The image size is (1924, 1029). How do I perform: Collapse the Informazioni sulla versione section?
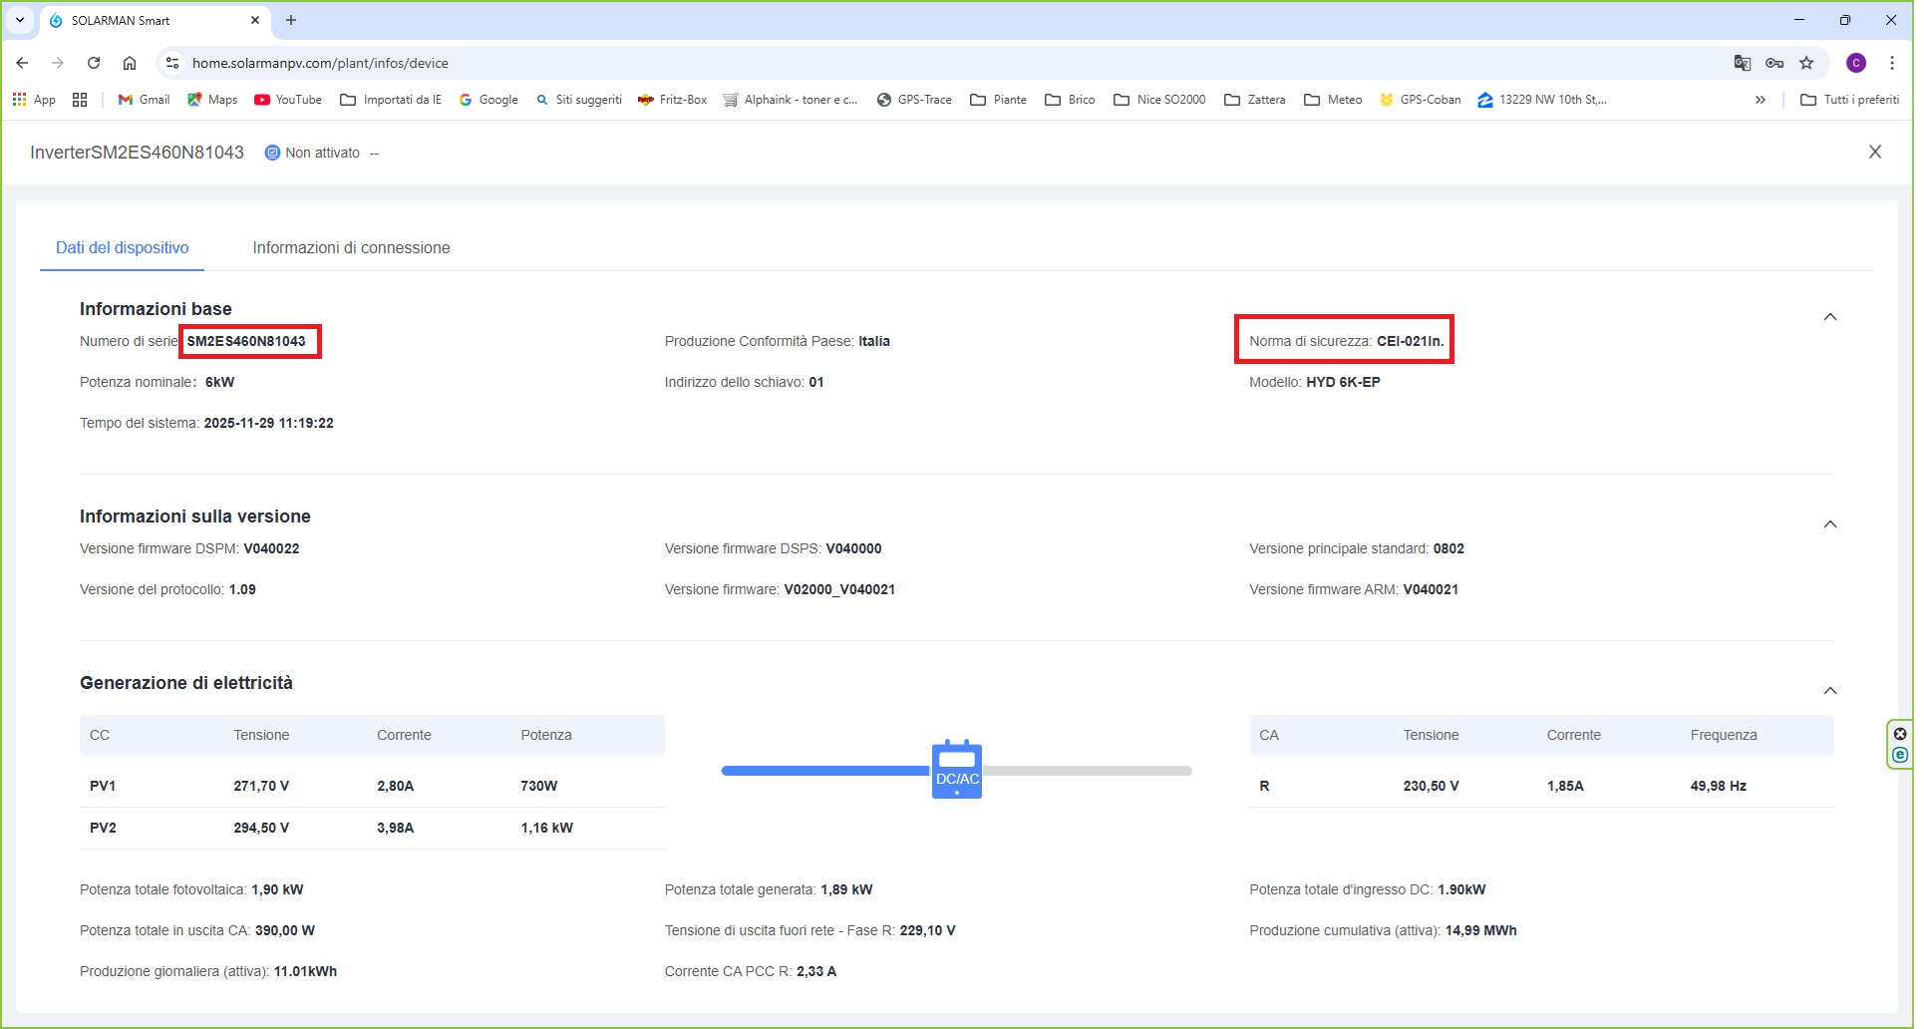pyautogui.click(x=1829, y=524)
